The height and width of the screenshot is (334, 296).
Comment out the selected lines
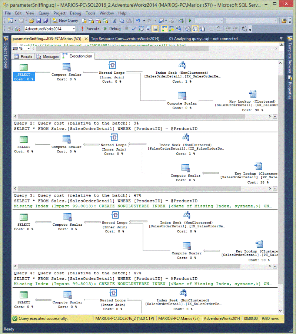coord(212,29)
